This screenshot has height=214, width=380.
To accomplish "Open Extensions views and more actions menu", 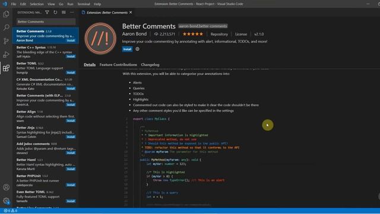I will (72, 12).
